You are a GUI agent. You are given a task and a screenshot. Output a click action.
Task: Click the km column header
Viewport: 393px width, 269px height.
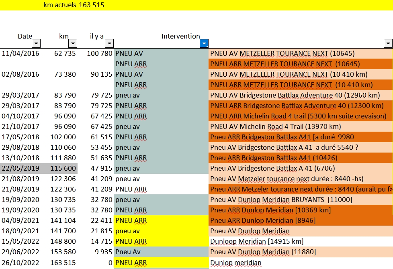tap(63, 36)
